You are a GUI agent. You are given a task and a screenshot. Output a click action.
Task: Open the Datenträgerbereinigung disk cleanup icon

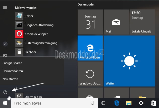point(19,43)
